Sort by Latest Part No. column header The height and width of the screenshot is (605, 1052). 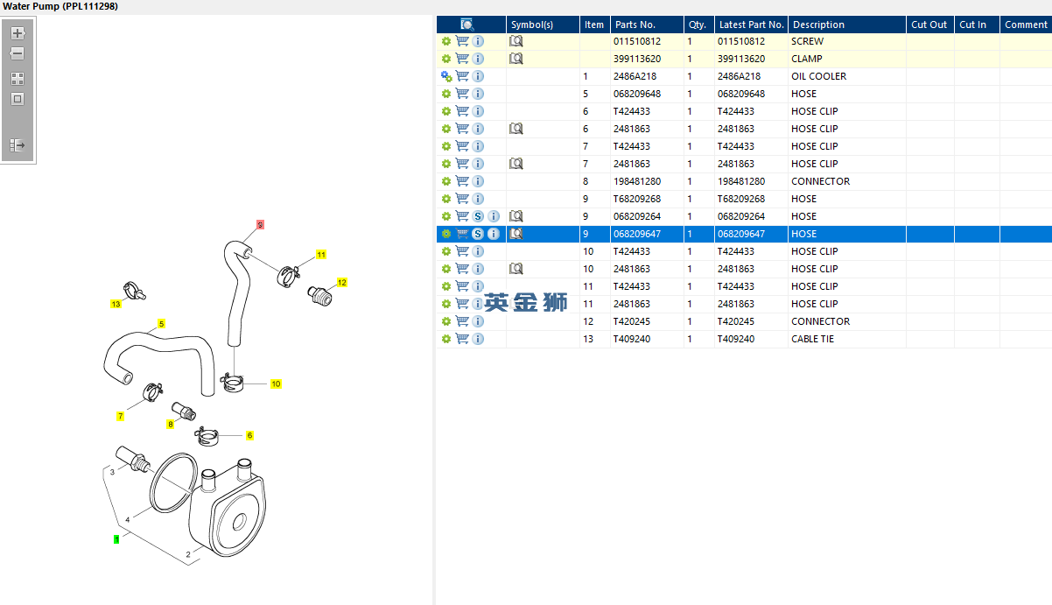[751, 25]
